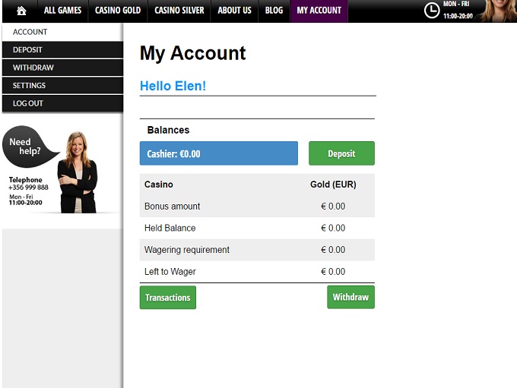Open the All Games menu
The image size is (517, 388).
(61, 11)
